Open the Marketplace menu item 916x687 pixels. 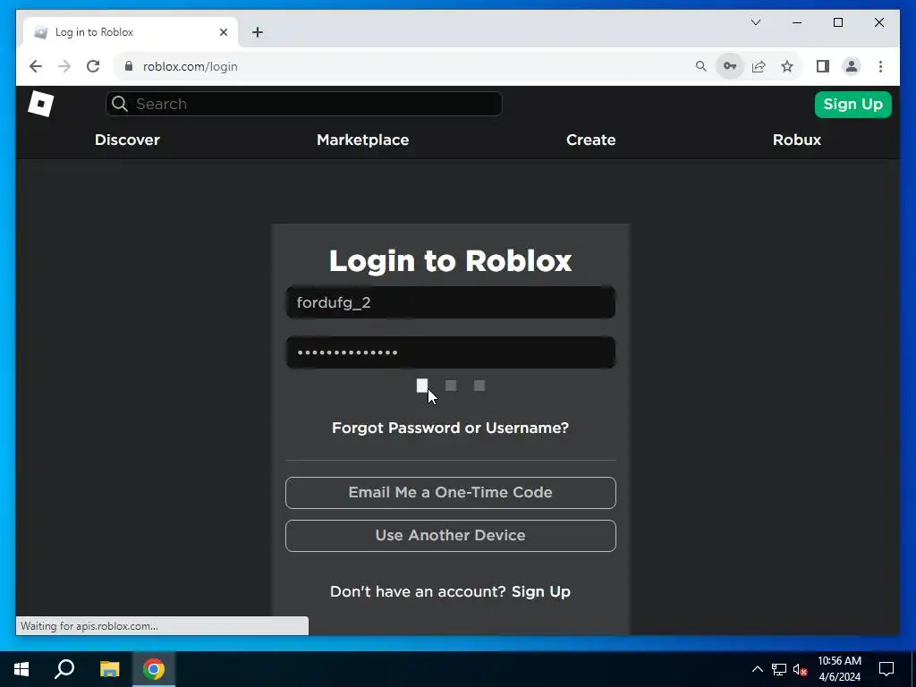pyautogui.click(x=363, y=140)
